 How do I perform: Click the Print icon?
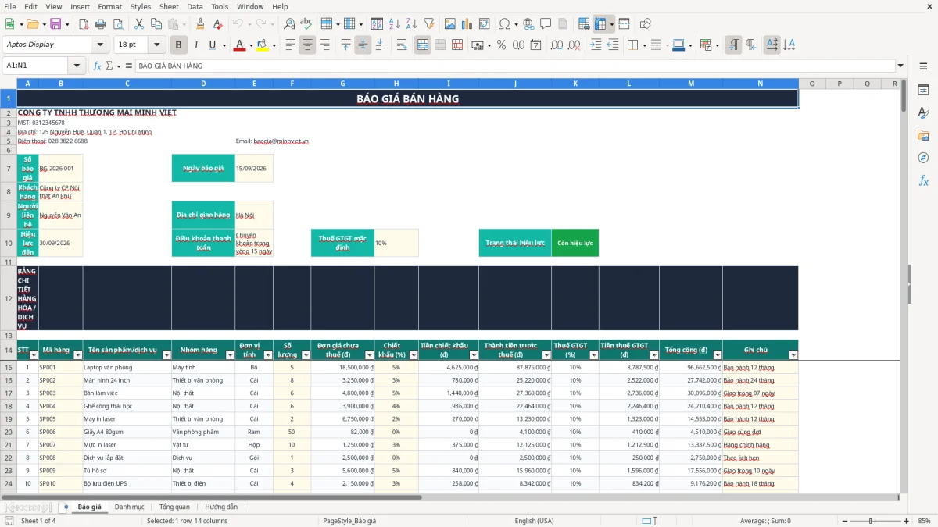[100, 24]
